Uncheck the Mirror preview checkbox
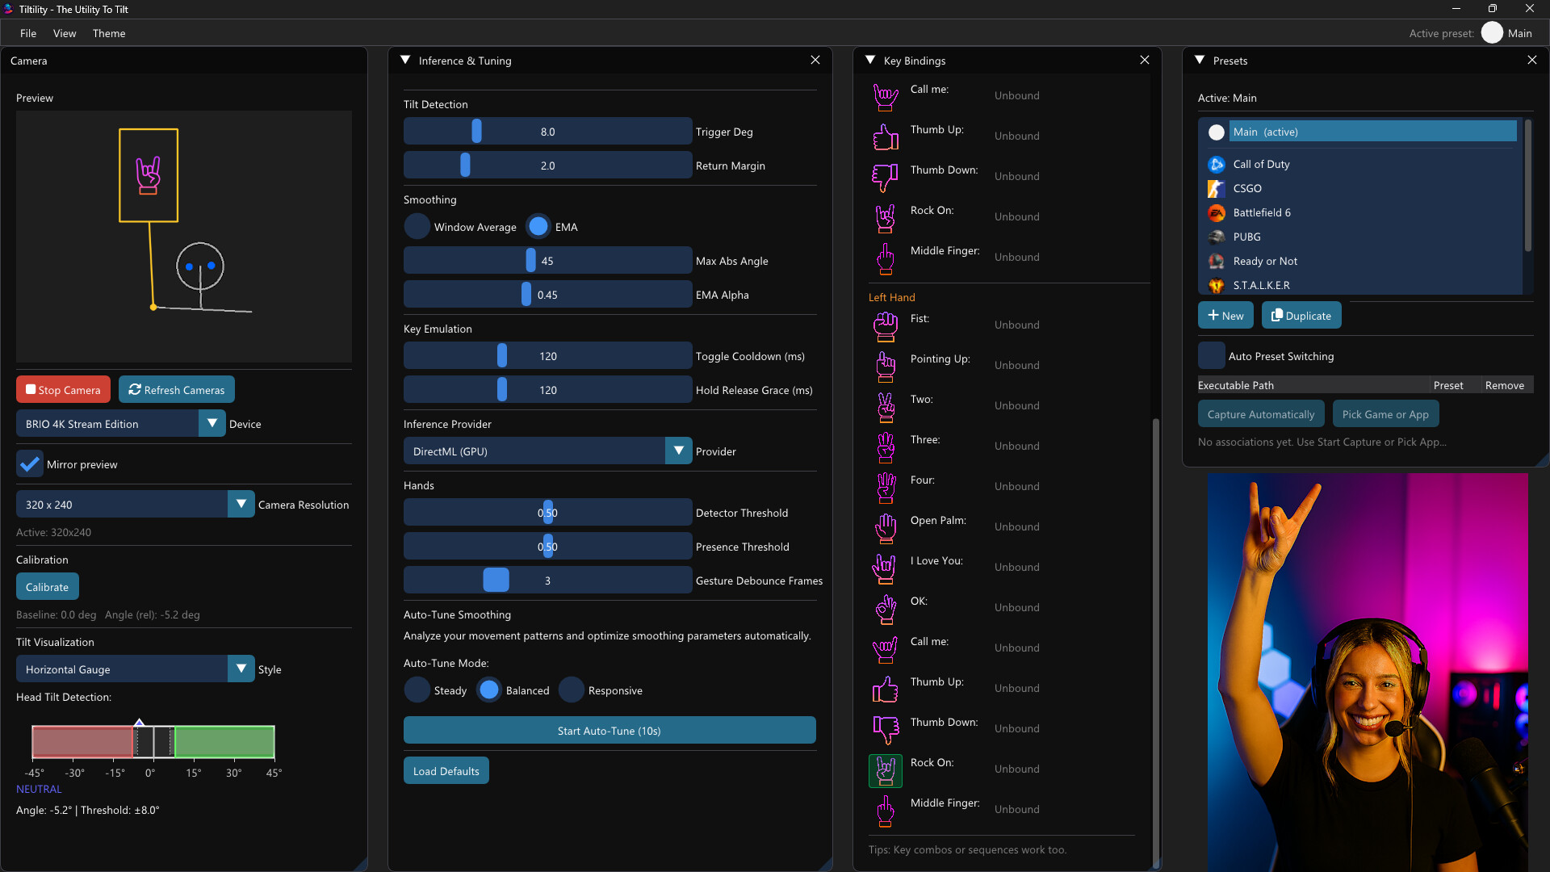Screen dimensions: 1550x872 tap(30, 464)
